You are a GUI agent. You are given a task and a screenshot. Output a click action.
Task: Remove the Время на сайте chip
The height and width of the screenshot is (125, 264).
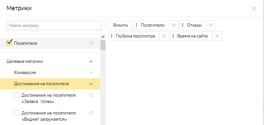click(x=217, y=36)
